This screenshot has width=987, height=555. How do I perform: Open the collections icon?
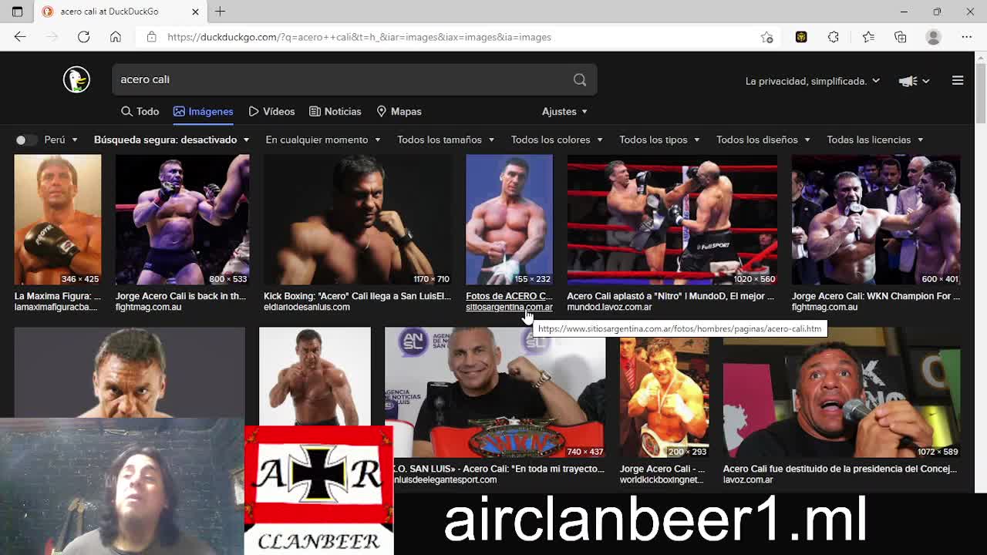click(901, 37)
